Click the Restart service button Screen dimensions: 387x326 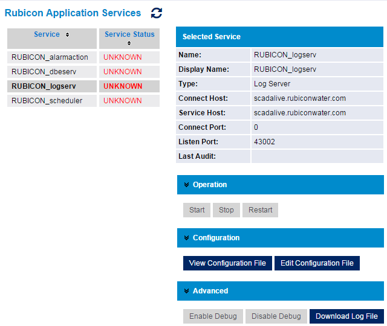[260, 210]
